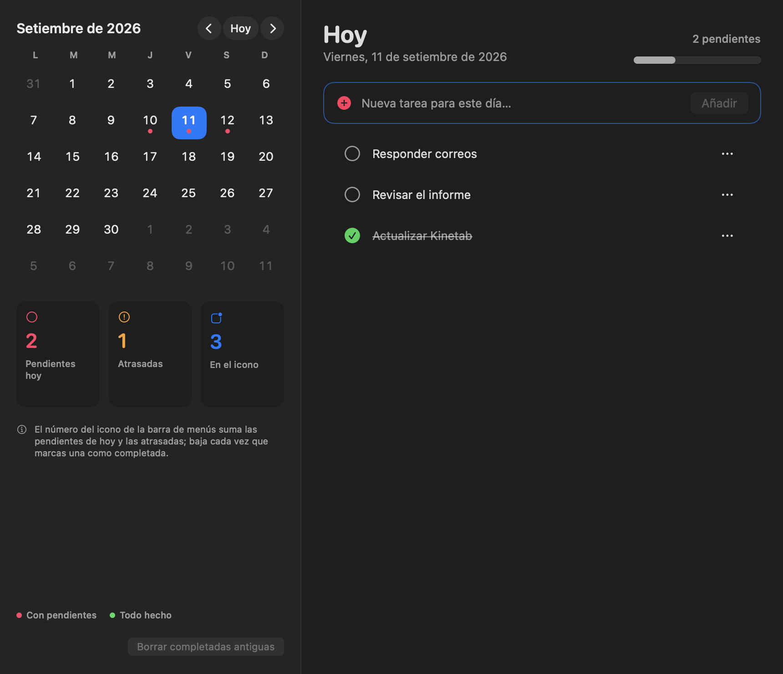Select September 12 on the calendar
Screen dimensions: 783x674
[x=228, y=123]
